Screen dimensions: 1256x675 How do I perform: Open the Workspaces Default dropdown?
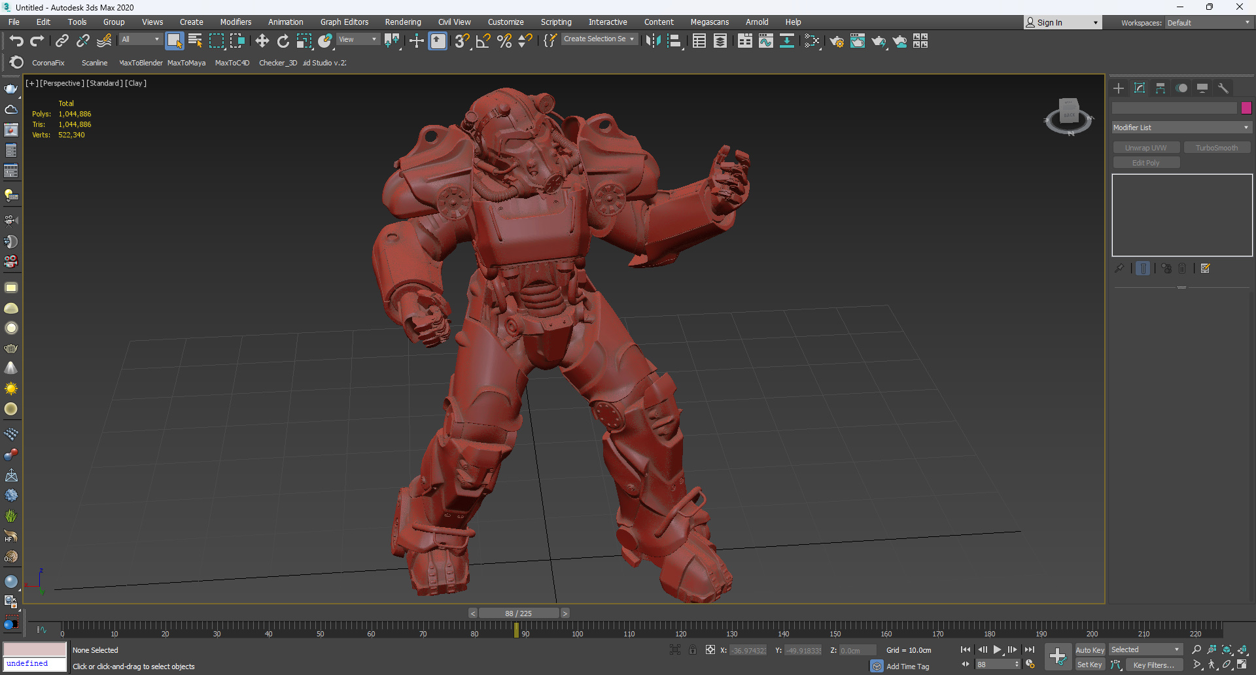coord(1208,22)
